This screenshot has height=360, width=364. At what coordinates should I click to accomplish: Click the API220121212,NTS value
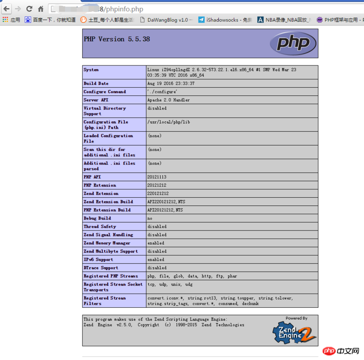pos(166,202)
